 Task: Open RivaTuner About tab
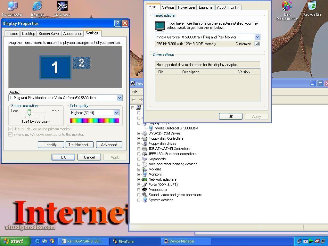pyautogui.click(x=222, y=7)
